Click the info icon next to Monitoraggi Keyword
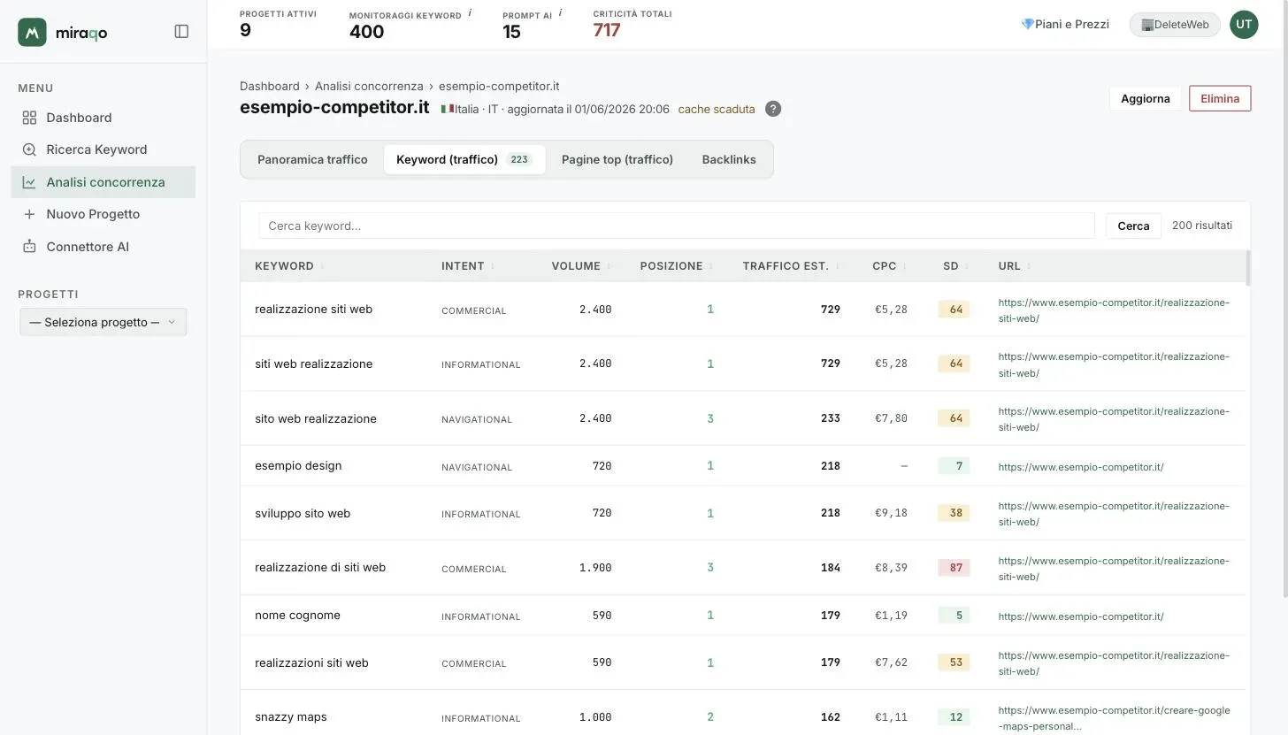Viewport: 1288px width, 735px height. click(470, 13)
